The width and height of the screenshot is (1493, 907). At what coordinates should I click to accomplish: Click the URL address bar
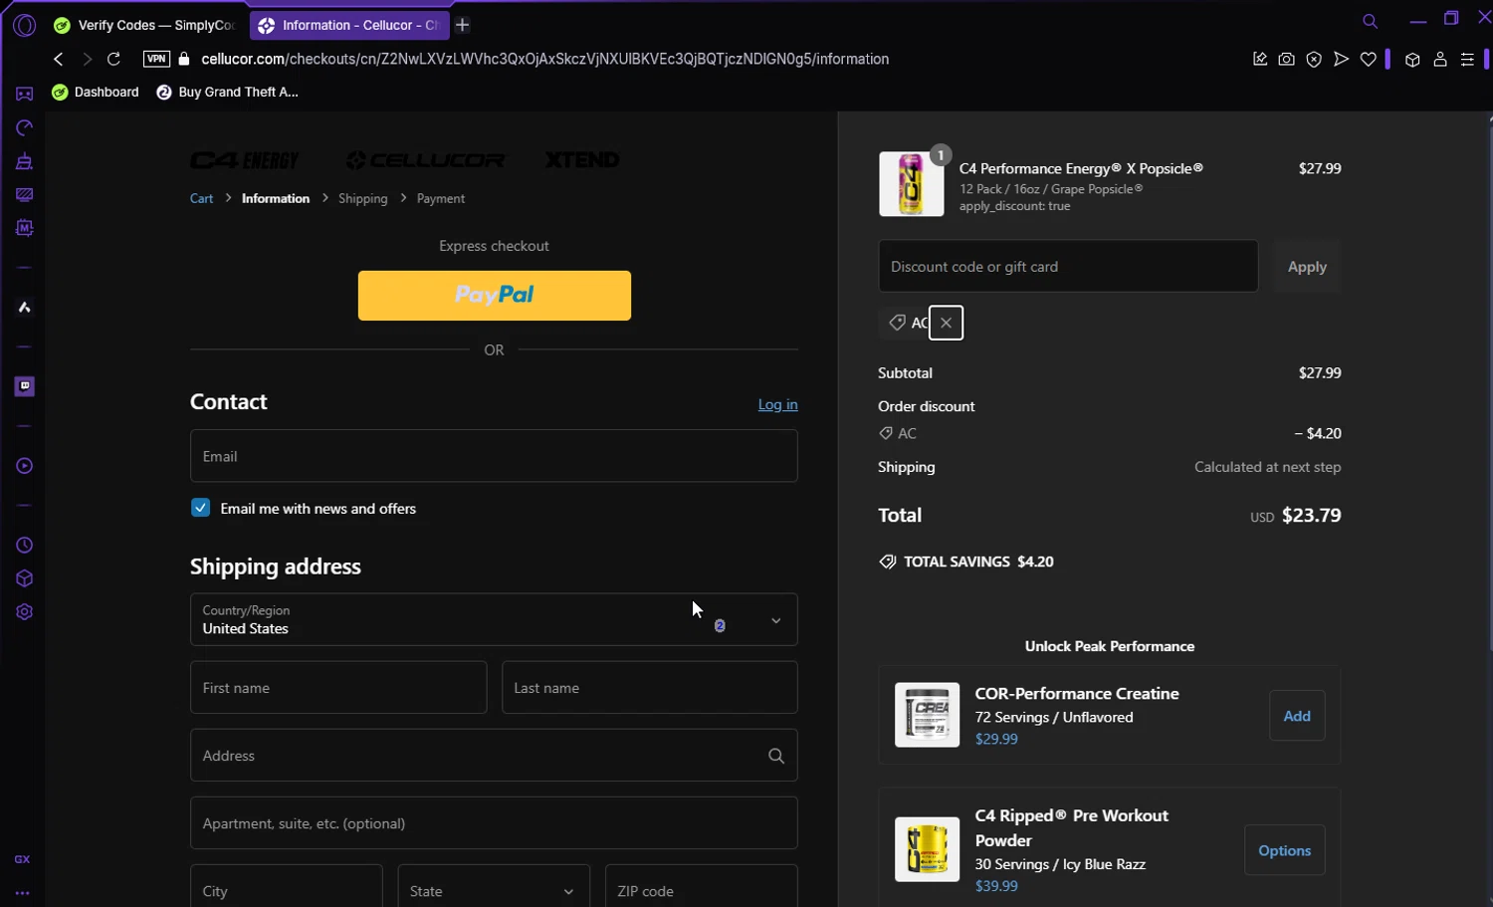coord(544,59)
